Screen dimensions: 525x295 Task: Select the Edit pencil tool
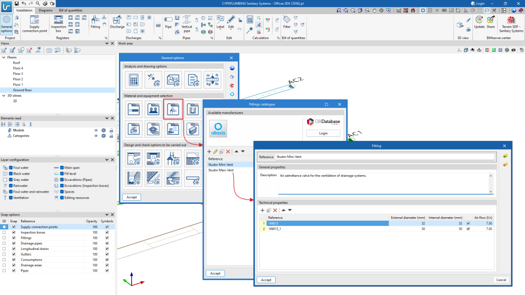point(231,22)
